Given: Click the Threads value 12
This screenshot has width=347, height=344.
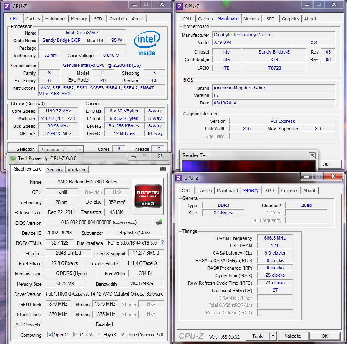Looking at the screenshot, I should [158, 149].
